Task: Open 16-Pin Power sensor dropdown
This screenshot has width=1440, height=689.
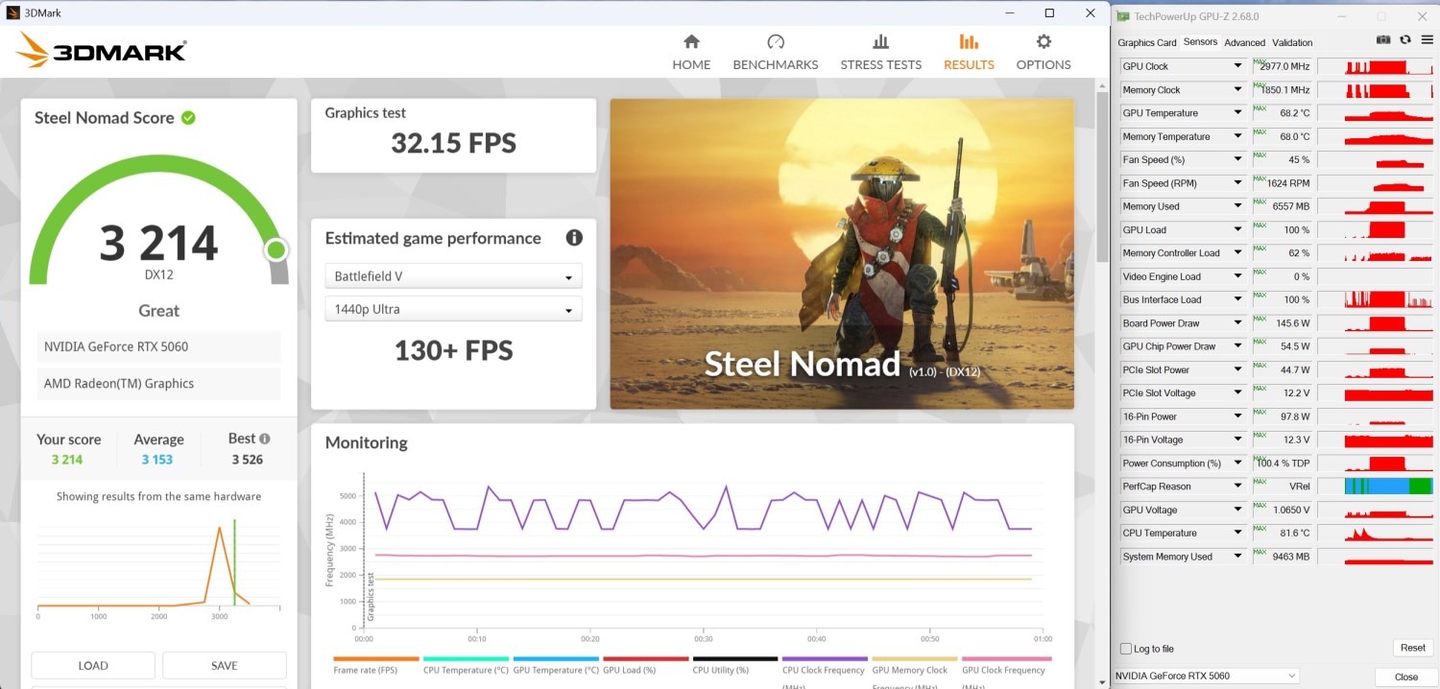Action: coord(1238,416)
